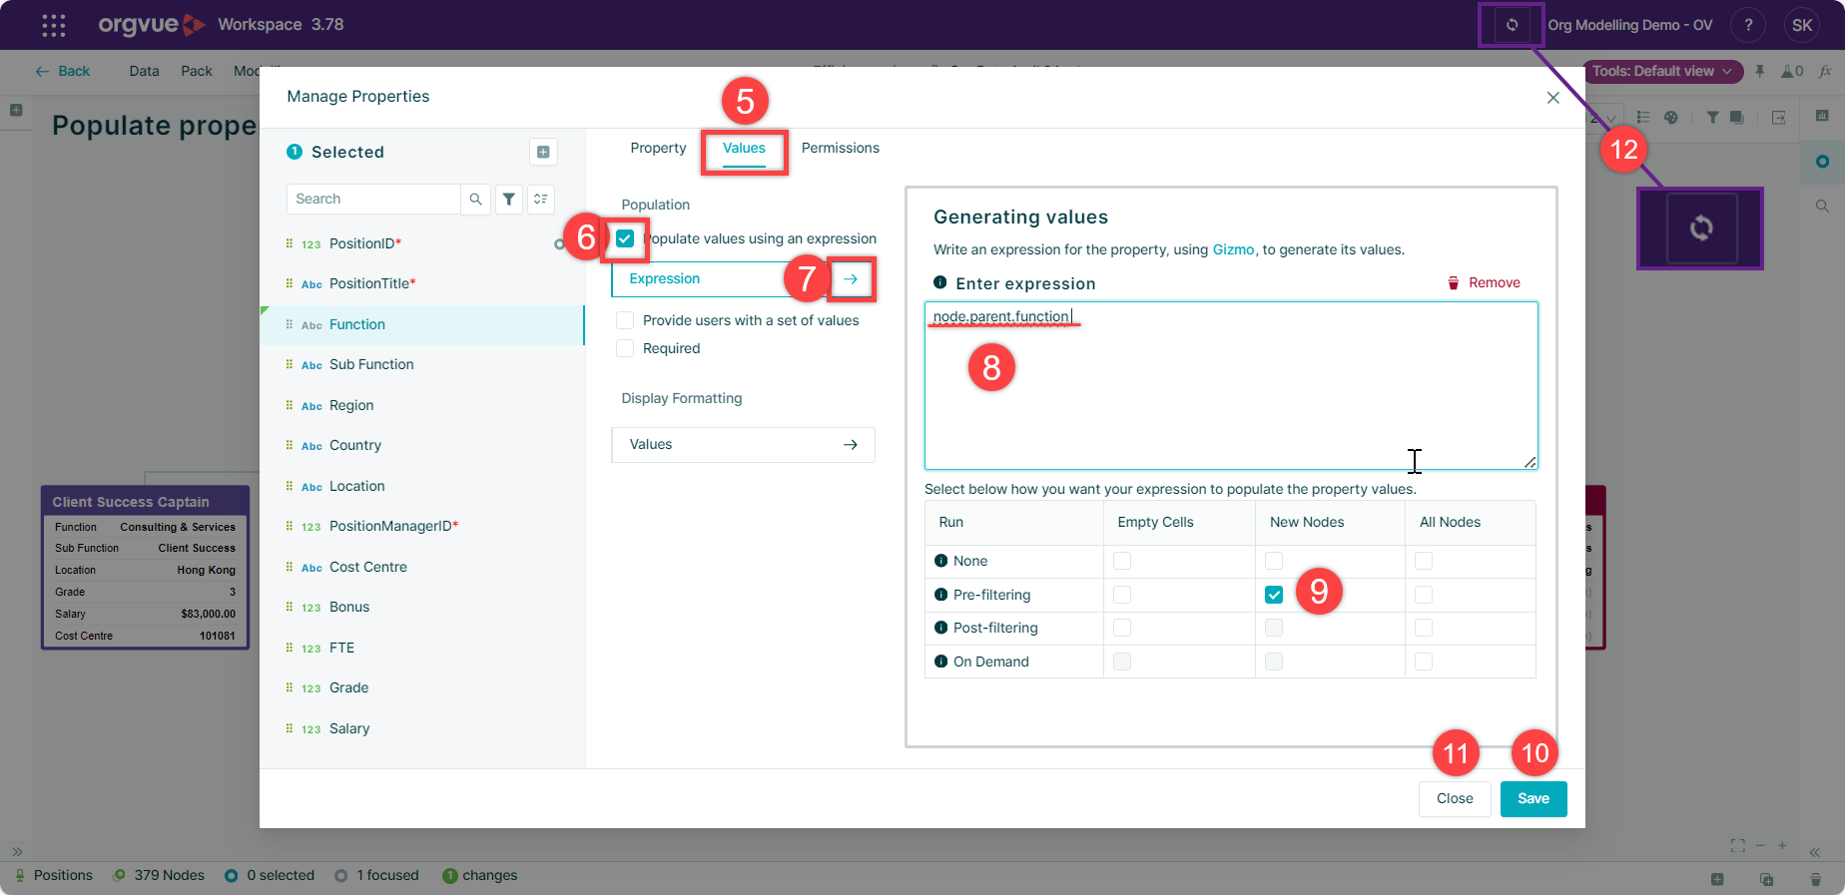Screen dimensions: 1845x895
Task: Select the Region property
Action: [x=422, y=405]
